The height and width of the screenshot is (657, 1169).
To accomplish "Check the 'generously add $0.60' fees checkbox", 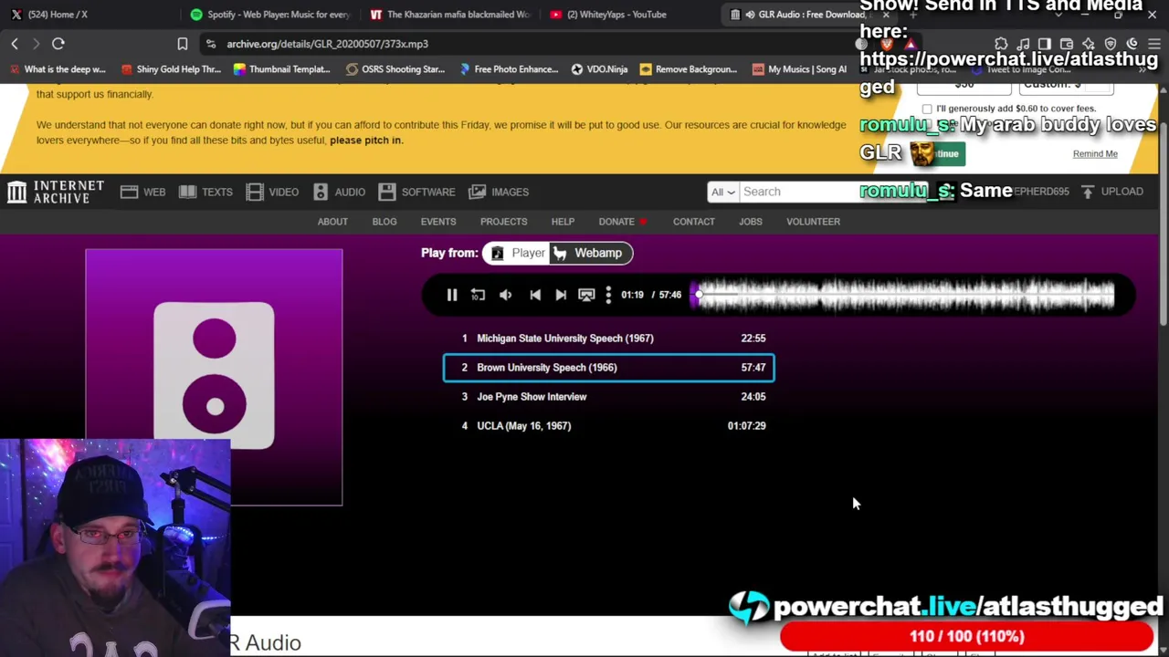I will click(x=927, y=109).
